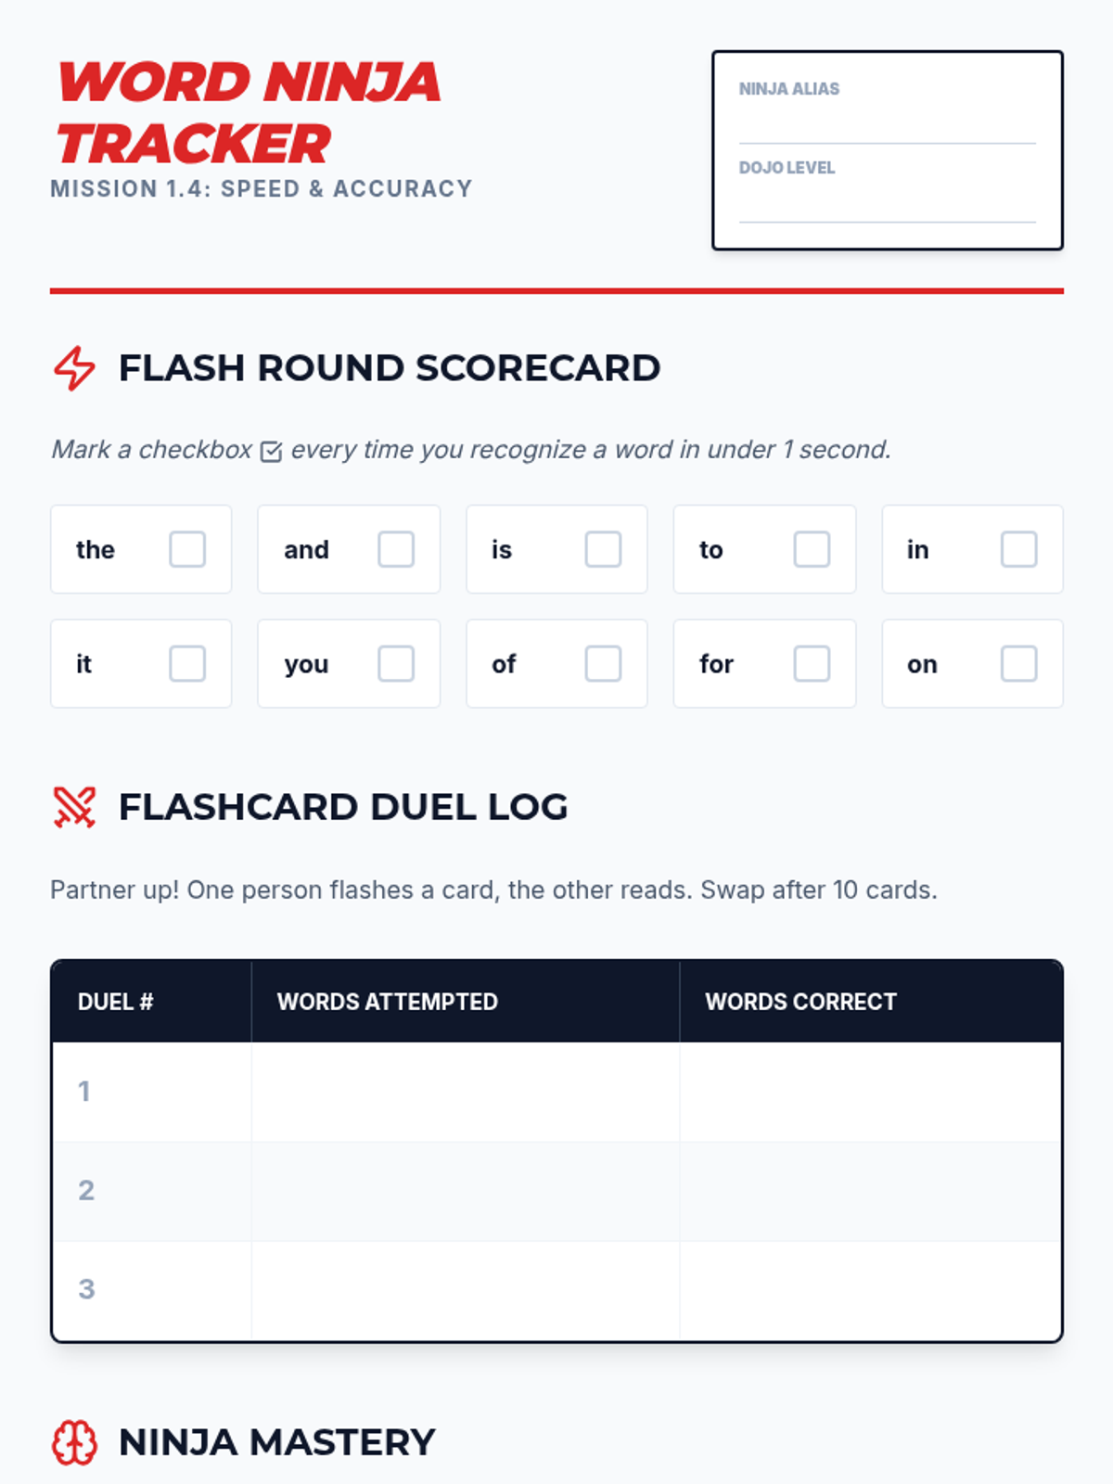1113x1484 pixels.
Task: Click the brain Ninja Mastery icon
Action: (x=74, y=1443)
